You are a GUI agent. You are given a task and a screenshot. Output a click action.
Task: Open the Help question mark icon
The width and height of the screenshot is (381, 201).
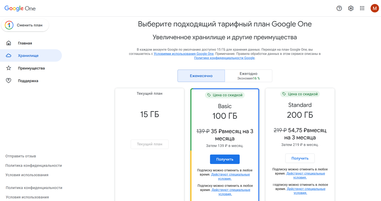(339, 8)
